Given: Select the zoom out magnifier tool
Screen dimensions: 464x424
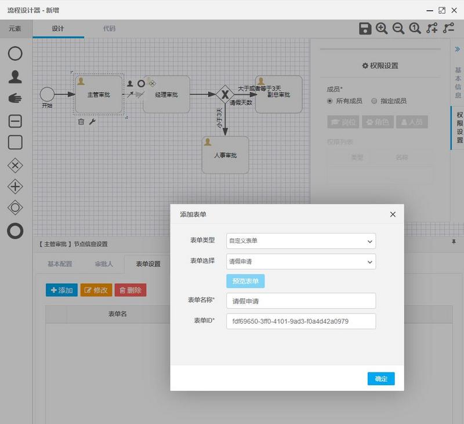Looking at the screenshot, I should tap(398, 28).
